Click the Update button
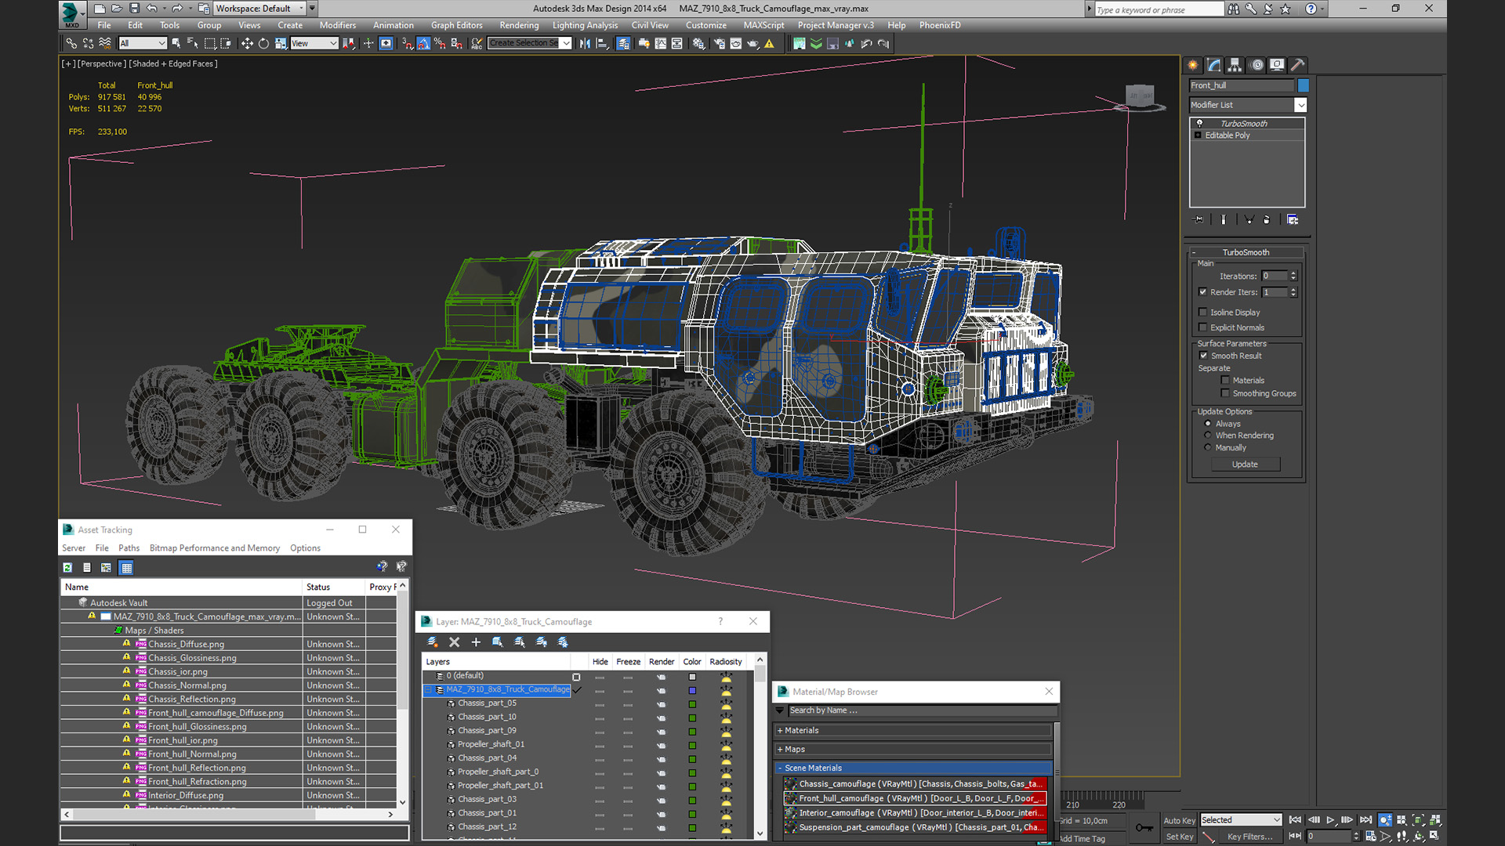Screen dimensions: 1505x846 [1245, 465]
